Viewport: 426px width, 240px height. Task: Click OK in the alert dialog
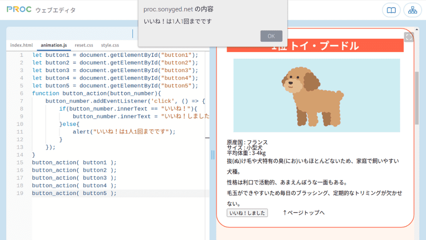pyautogui.click(x=271, y=36)
